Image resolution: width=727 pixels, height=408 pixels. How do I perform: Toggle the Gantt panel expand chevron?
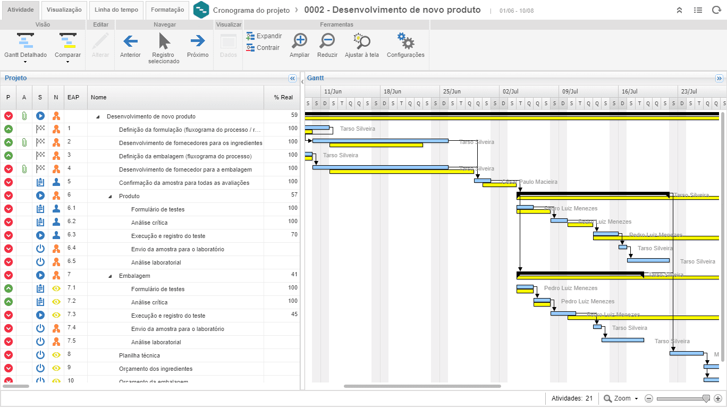pos(720,78)
